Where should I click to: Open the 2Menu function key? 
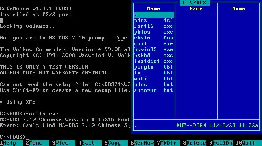37,143
